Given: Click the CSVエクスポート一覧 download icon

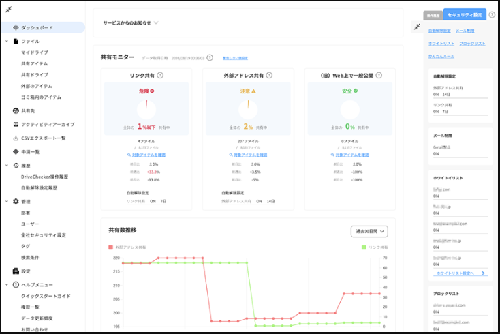Looking at the screenshot, I should [16, 138].
